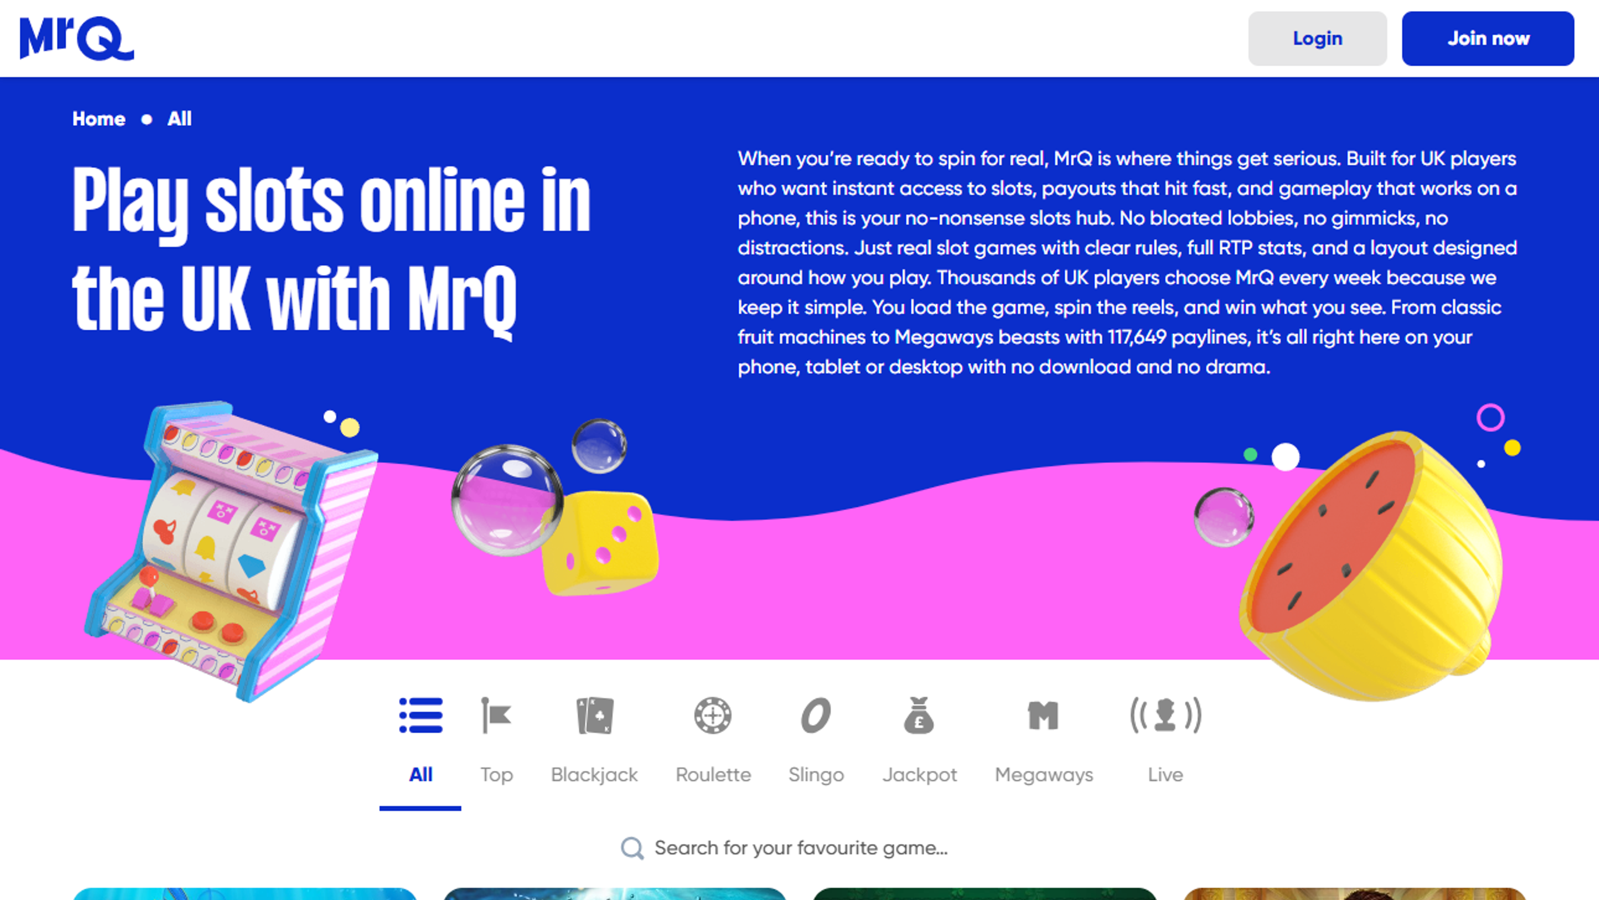This screenshot has width=1599, height=900.
Task: Open the Roulette tab label
Action: (x=713, y=774)
